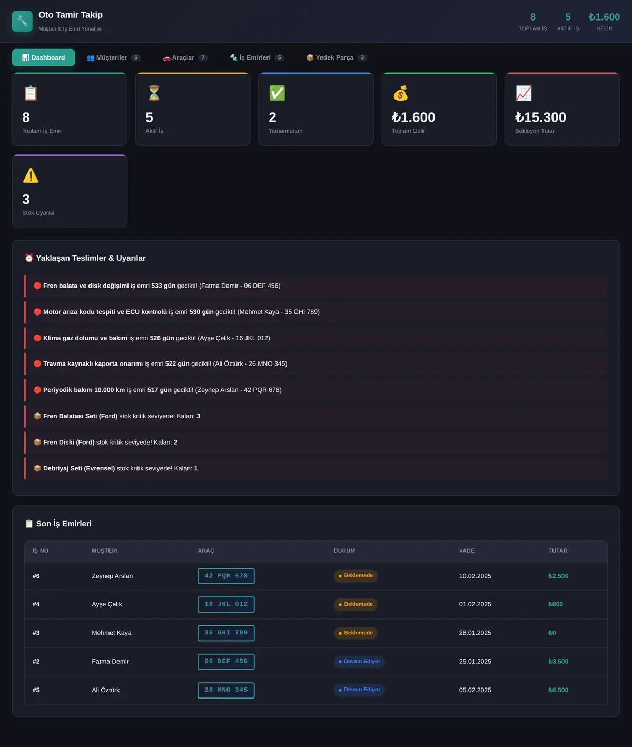Click red circle icon of Motor arıza alert
The image size is (632, 747).
(37, 312)
